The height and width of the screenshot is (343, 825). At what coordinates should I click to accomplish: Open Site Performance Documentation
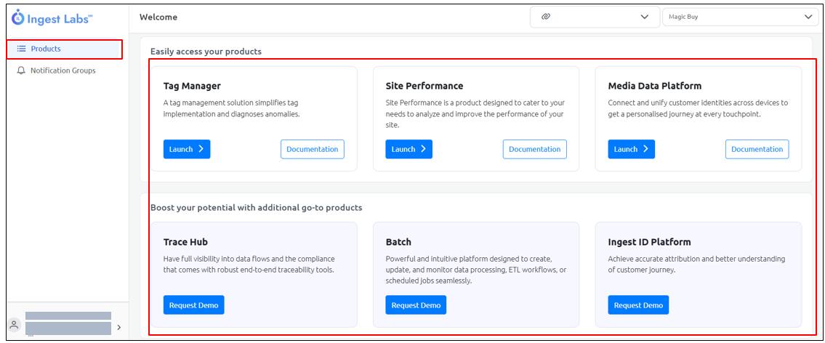(x=534, y=149)
